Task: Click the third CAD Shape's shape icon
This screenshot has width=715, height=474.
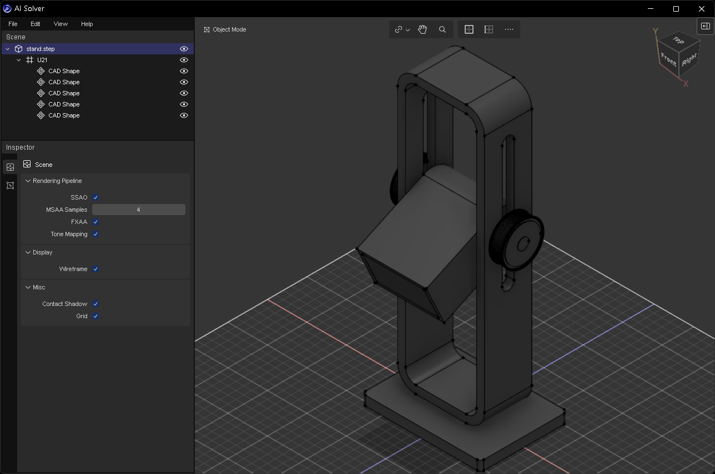Action: coord(41,93)
